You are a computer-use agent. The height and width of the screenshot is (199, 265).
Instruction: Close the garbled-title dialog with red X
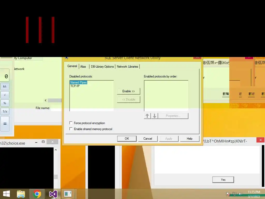pos(260,140)
